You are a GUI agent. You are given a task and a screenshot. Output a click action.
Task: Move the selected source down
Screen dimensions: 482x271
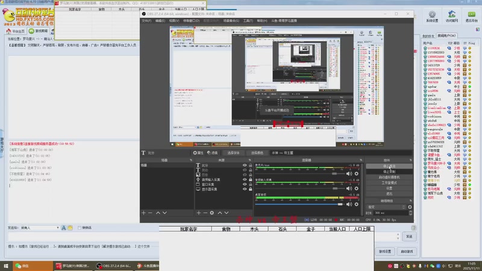point(227,213)
